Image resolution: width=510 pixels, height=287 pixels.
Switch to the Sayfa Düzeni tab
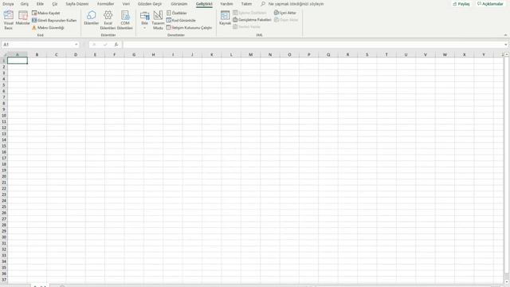[x=77, y=4]
